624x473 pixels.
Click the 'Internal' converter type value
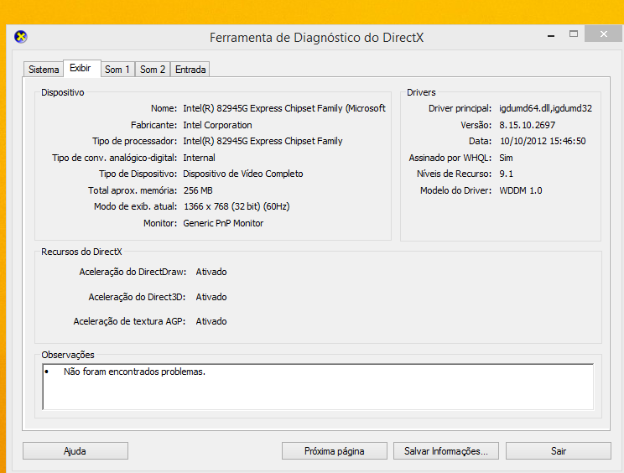(199, 158)
